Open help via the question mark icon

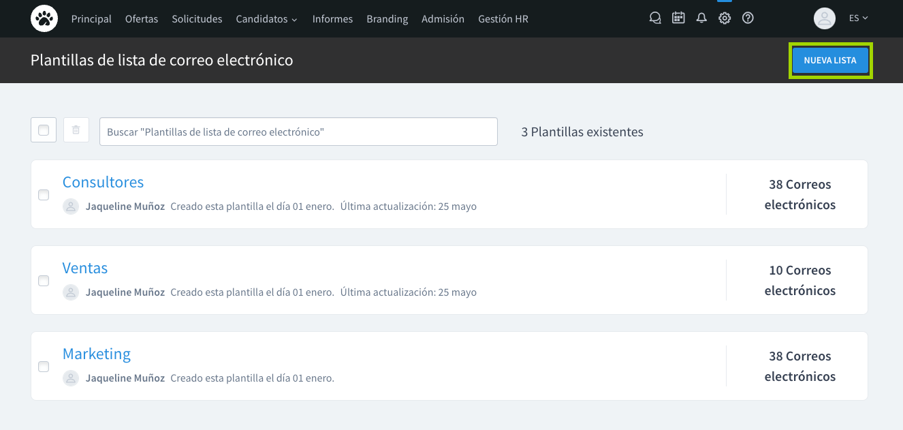748,18
